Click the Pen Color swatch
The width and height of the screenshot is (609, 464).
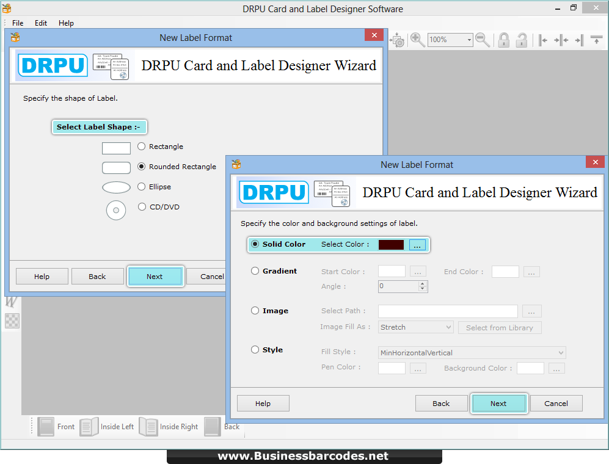[x=392, y=368]
